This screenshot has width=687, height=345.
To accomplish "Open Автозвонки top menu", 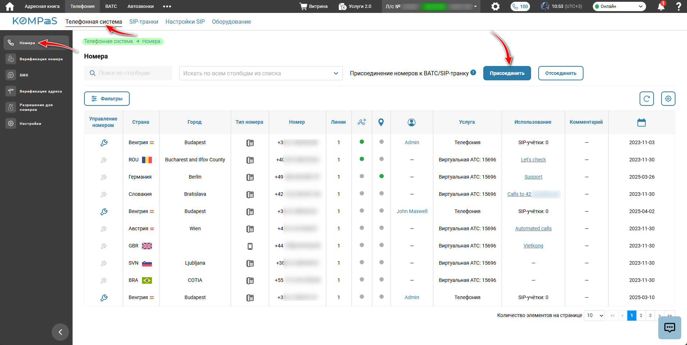I will point(140,6).
